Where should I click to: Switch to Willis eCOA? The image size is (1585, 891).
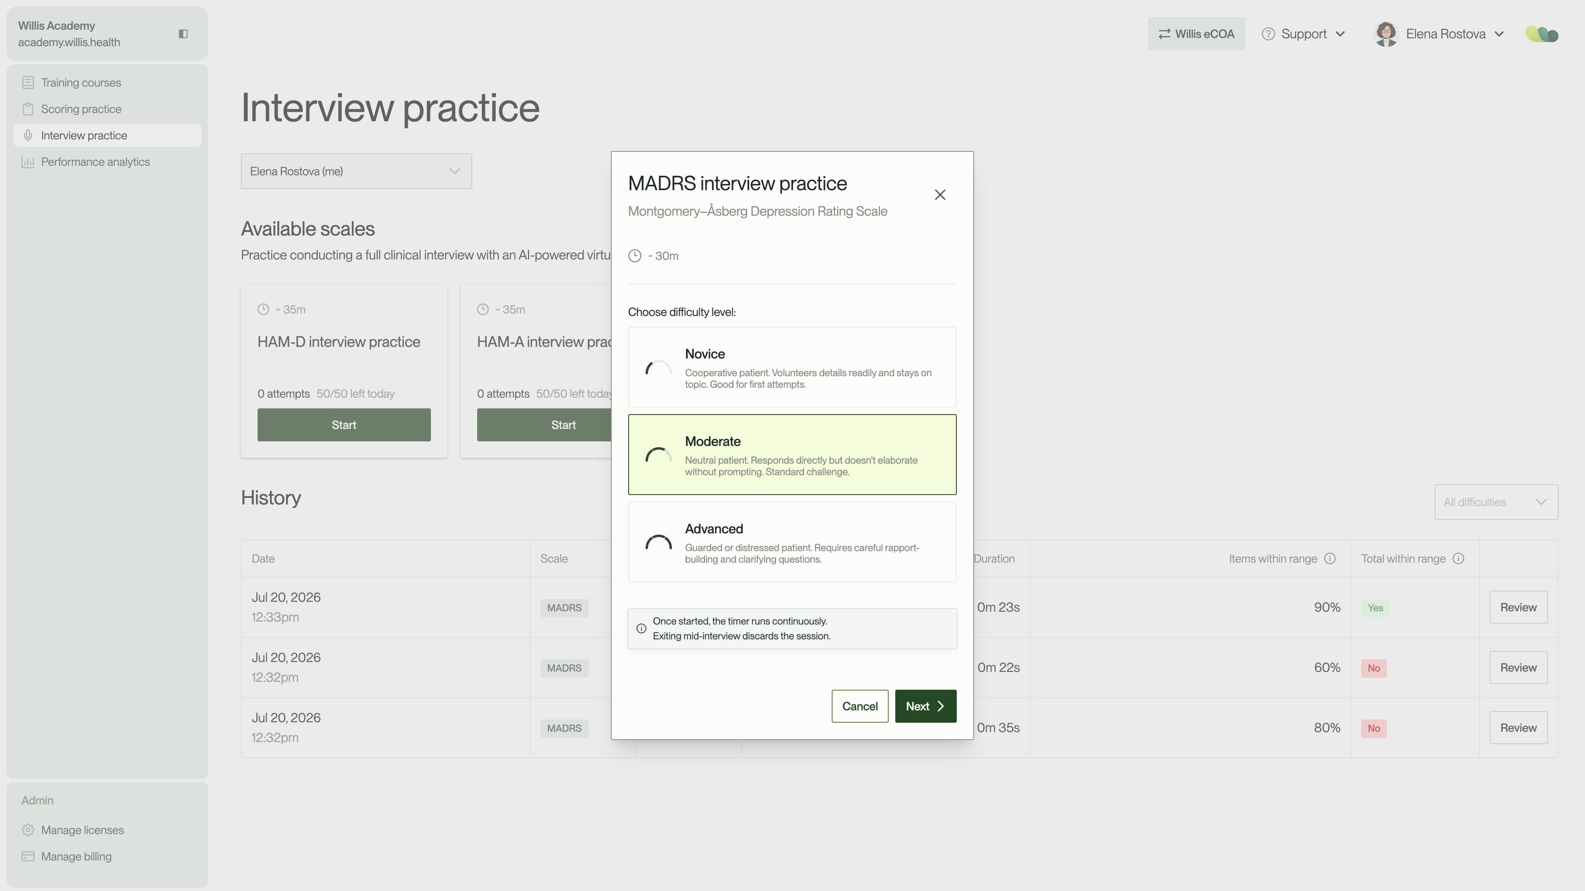point(1196,34)
